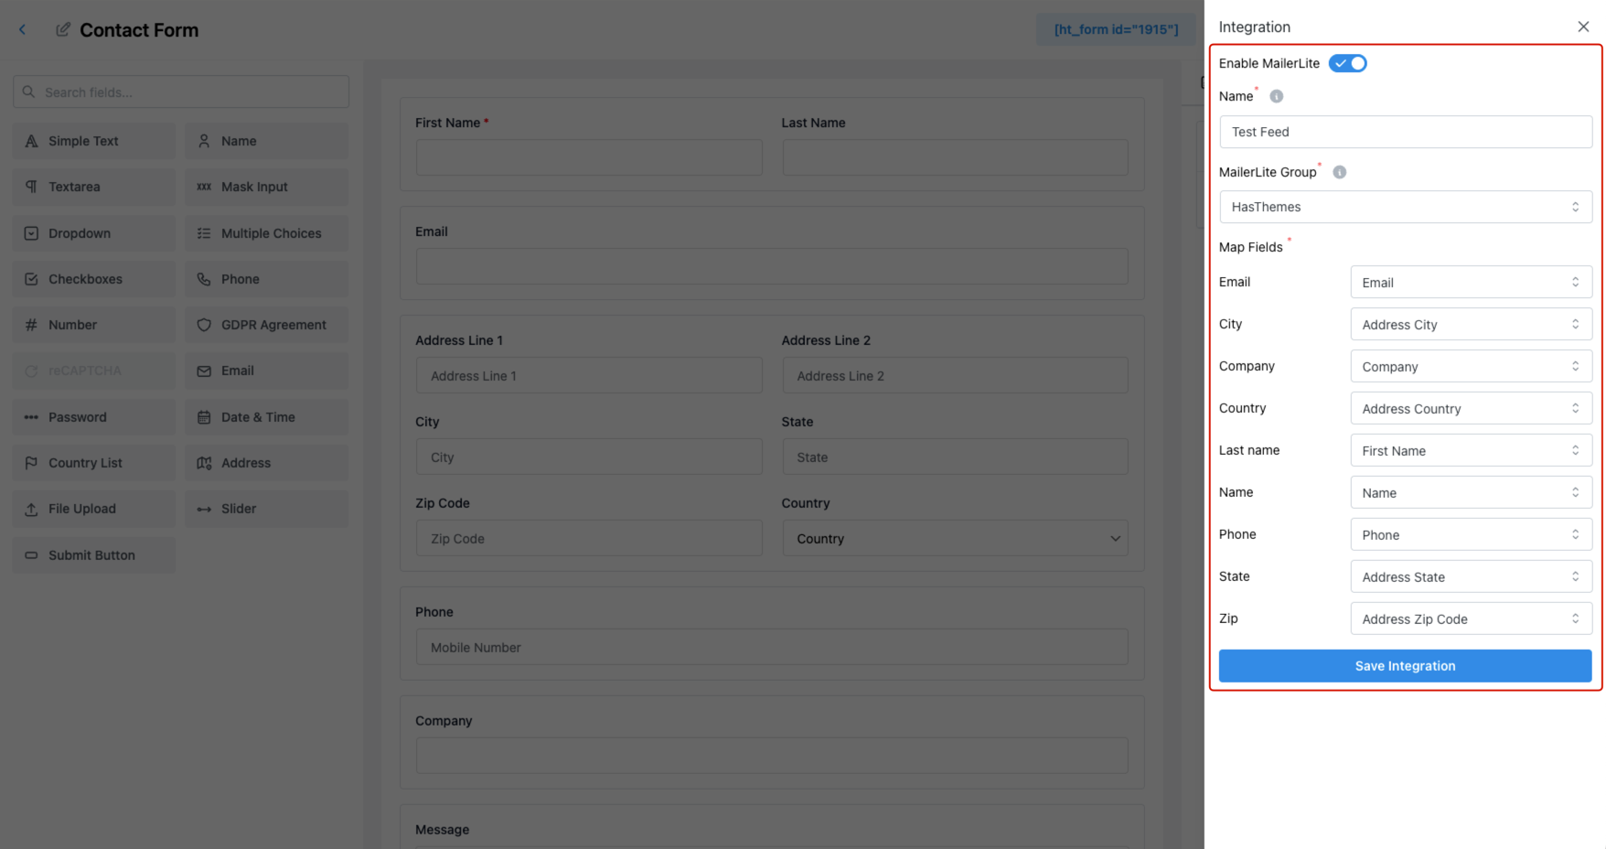Screen dimensions: 1606x849
Task: Click the File Upload icon
Action: [x=31, y=509]
